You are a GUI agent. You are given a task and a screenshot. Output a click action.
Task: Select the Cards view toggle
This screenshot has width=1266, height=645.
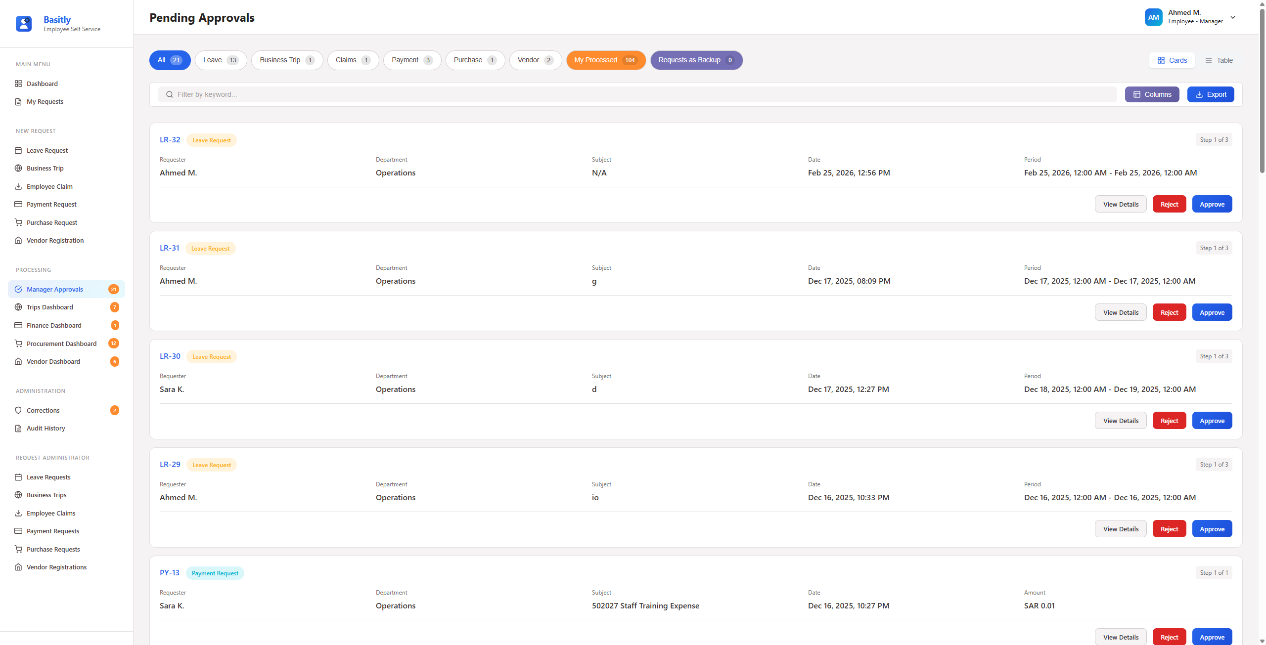pos(1172,60)
